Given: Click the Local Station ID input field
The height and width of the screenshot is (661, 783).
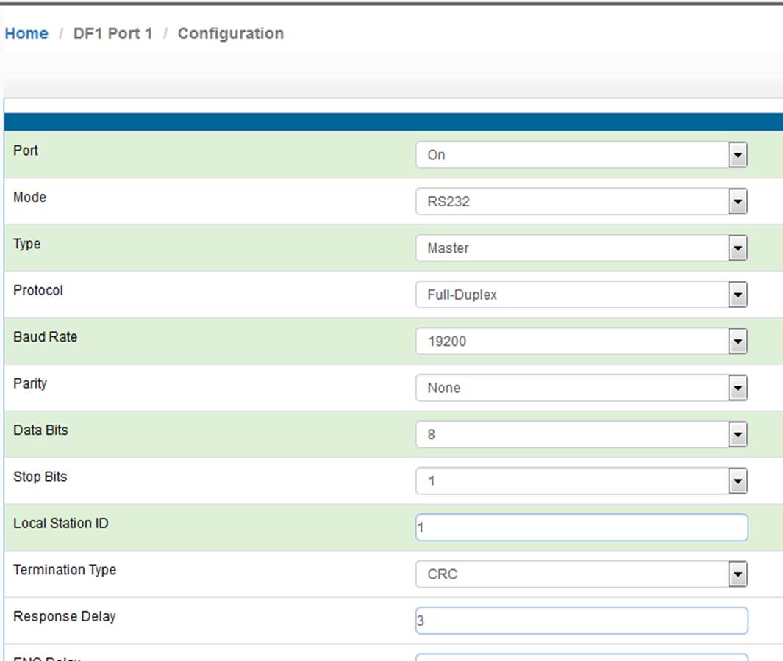Looking at the screenshot, I should click(582, 527).
